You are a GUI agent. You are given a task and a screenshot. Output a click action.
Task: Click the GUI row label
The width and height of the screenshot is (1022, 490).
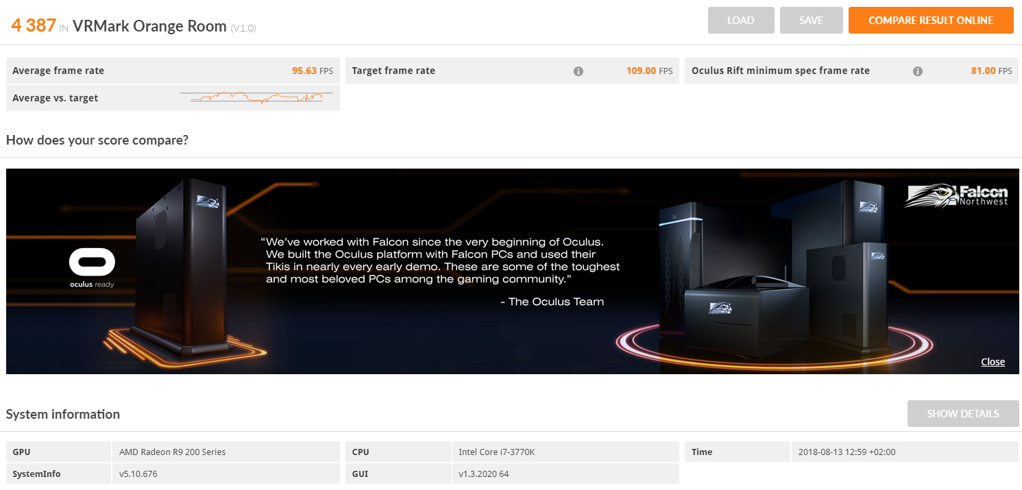(x=359, y=474)
